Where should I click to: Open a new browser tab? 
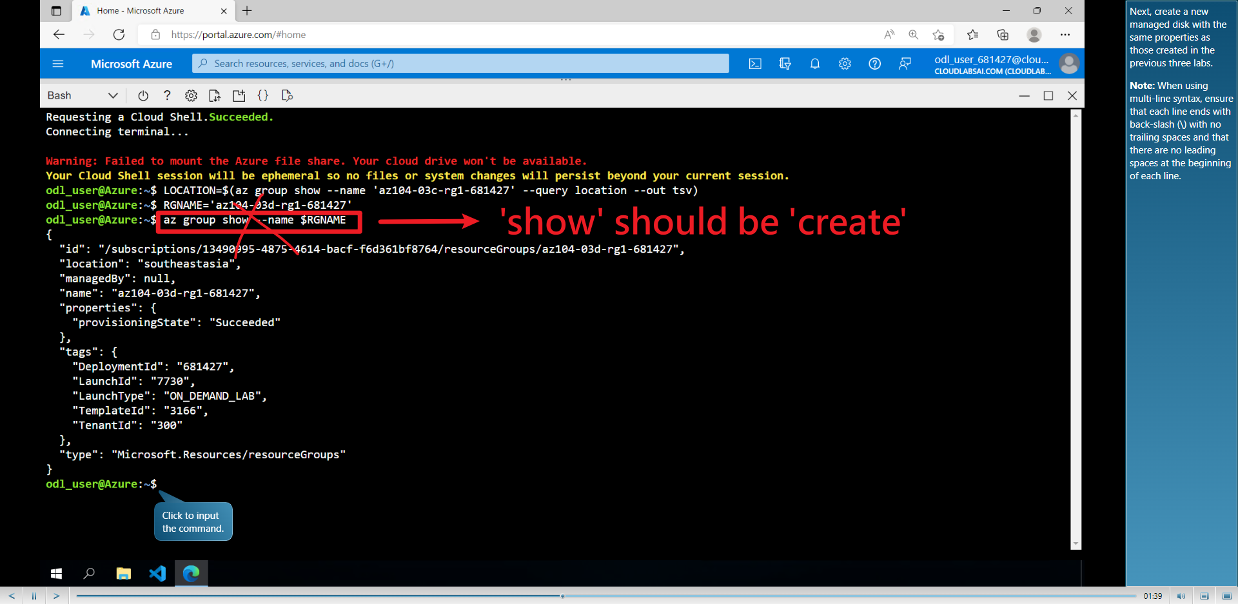coord(247,11)
